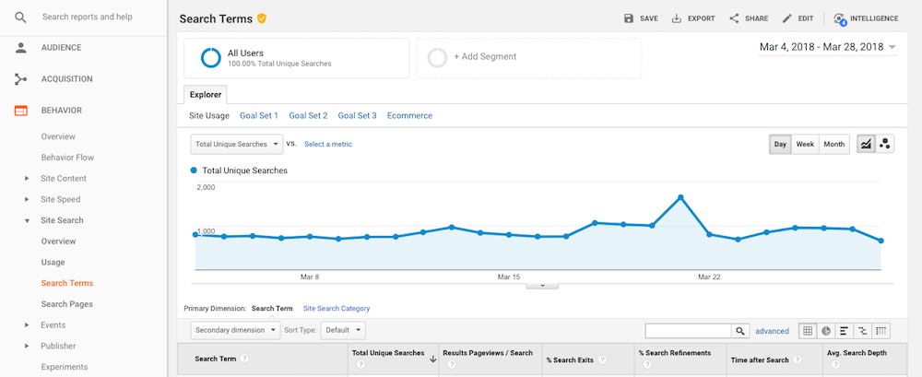Viewport: 922px width, 377px height.
Task: Collapse the Site Search tree item
Action: click(x=27, y=220)
